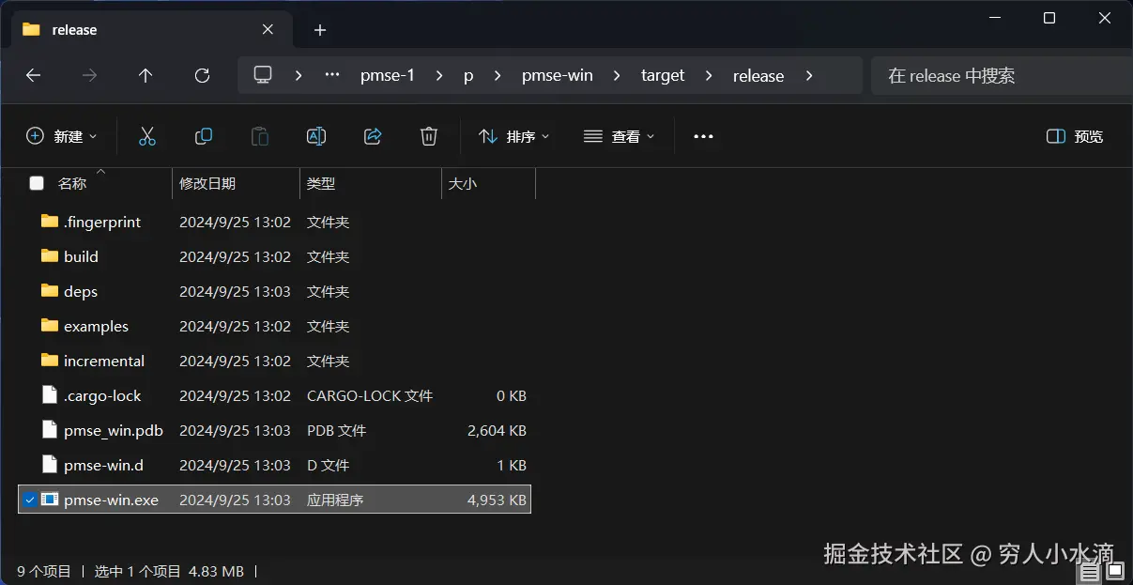This screenshot has height=585, width=1133.
Task: Switch to large thumbnails view in status bar
Action: [1113, 572]
